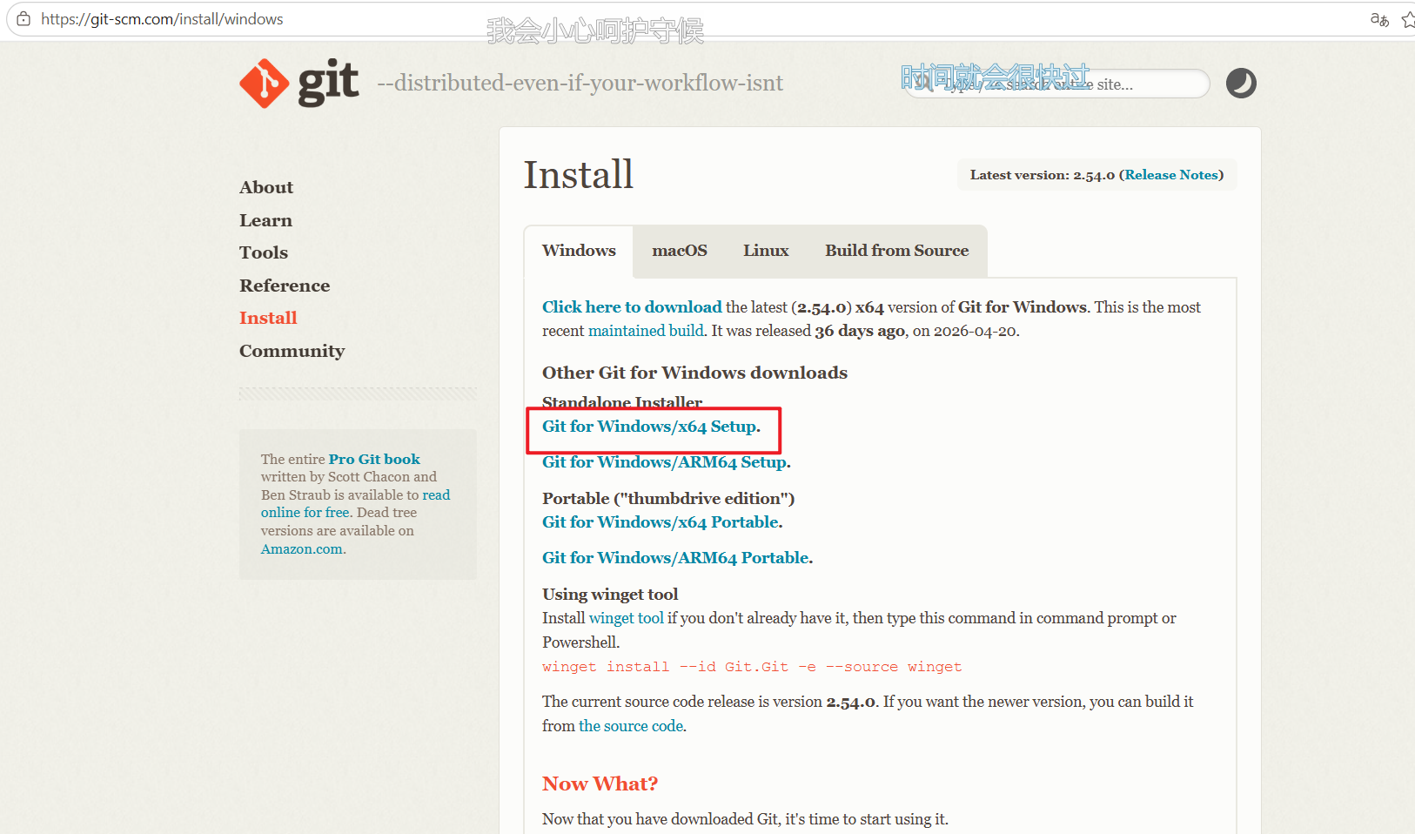Download Git for Windows/x64 Setup
Screen dimensions: 1415x834
click(x=649, y=427)
